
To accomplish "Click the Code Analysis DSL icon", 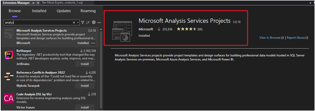I will [9, 98].
